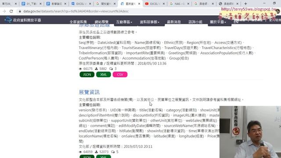
Task: Click the first 主要欄位說明 heading
Action: tap(90, 37)
